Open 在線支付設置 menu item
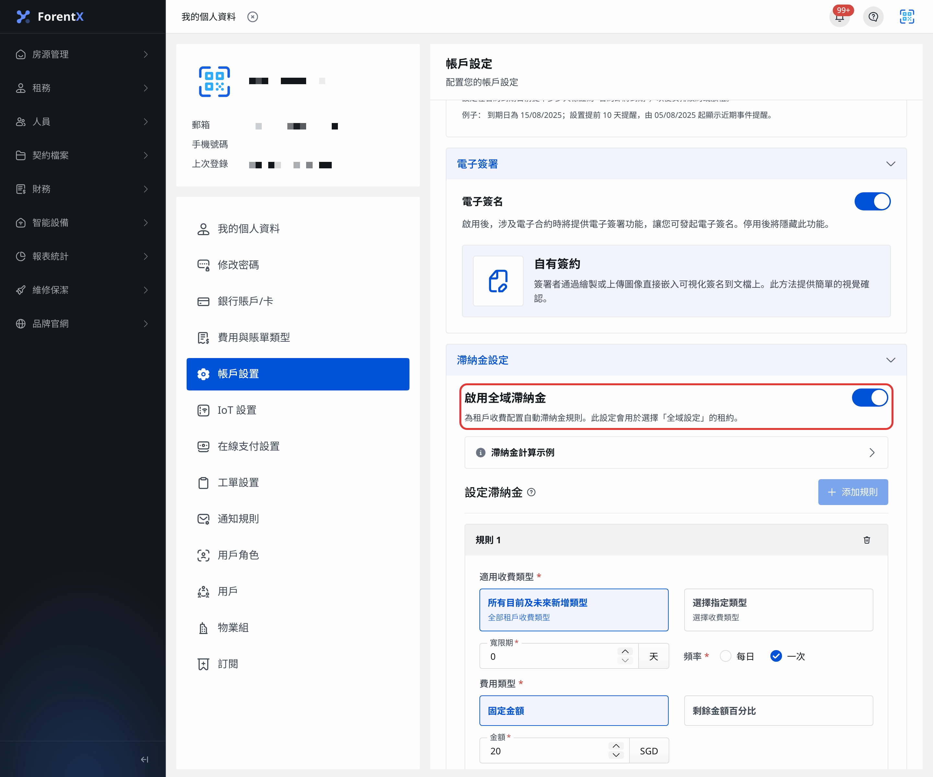933x777 pixels. point(298,447)
